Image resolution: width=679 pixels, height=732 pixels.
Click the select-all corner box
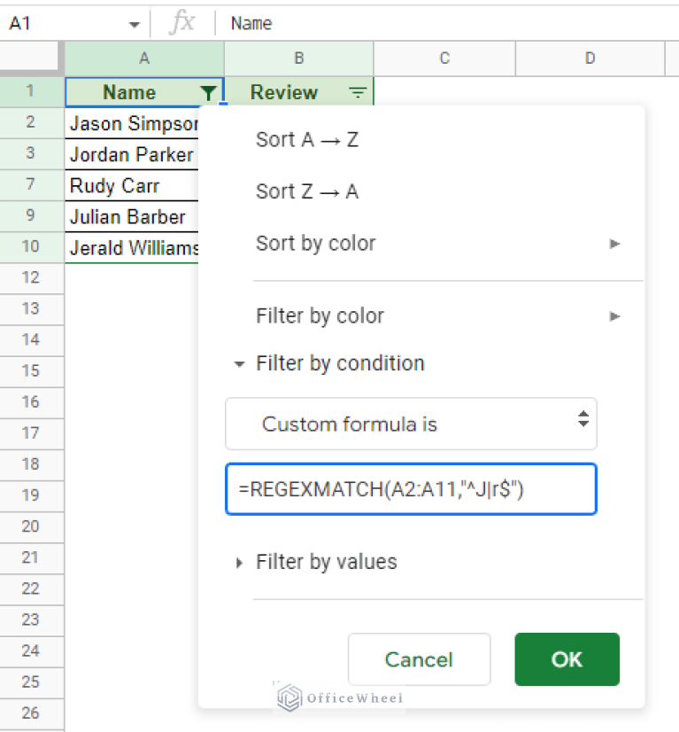click(x=31, y=58)
